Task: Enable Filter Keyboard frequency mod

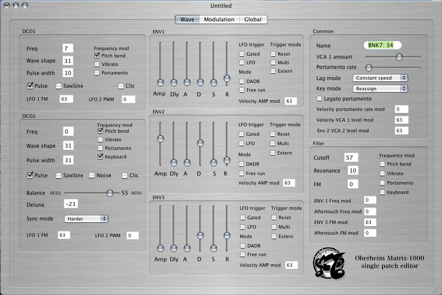Action: pyautogui.click(x=382, y=192)
